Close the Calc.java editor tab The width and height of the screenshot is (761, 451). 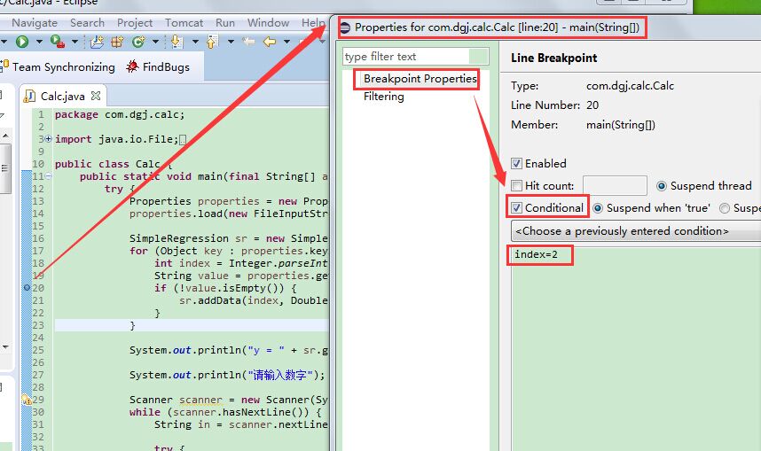96,96
